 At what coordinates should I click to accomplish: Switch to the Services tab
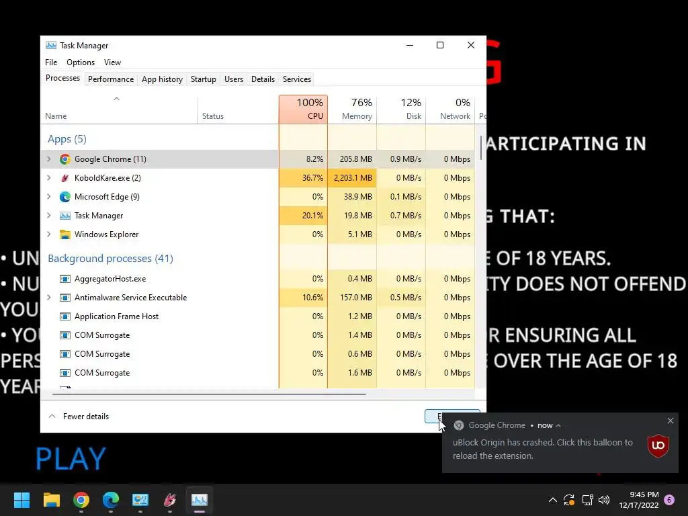coord(296,79)
